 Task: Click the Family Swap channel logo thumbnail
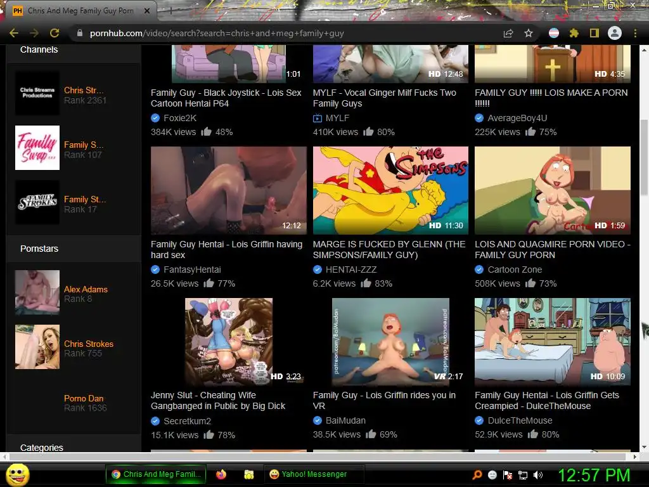[37, 148]
